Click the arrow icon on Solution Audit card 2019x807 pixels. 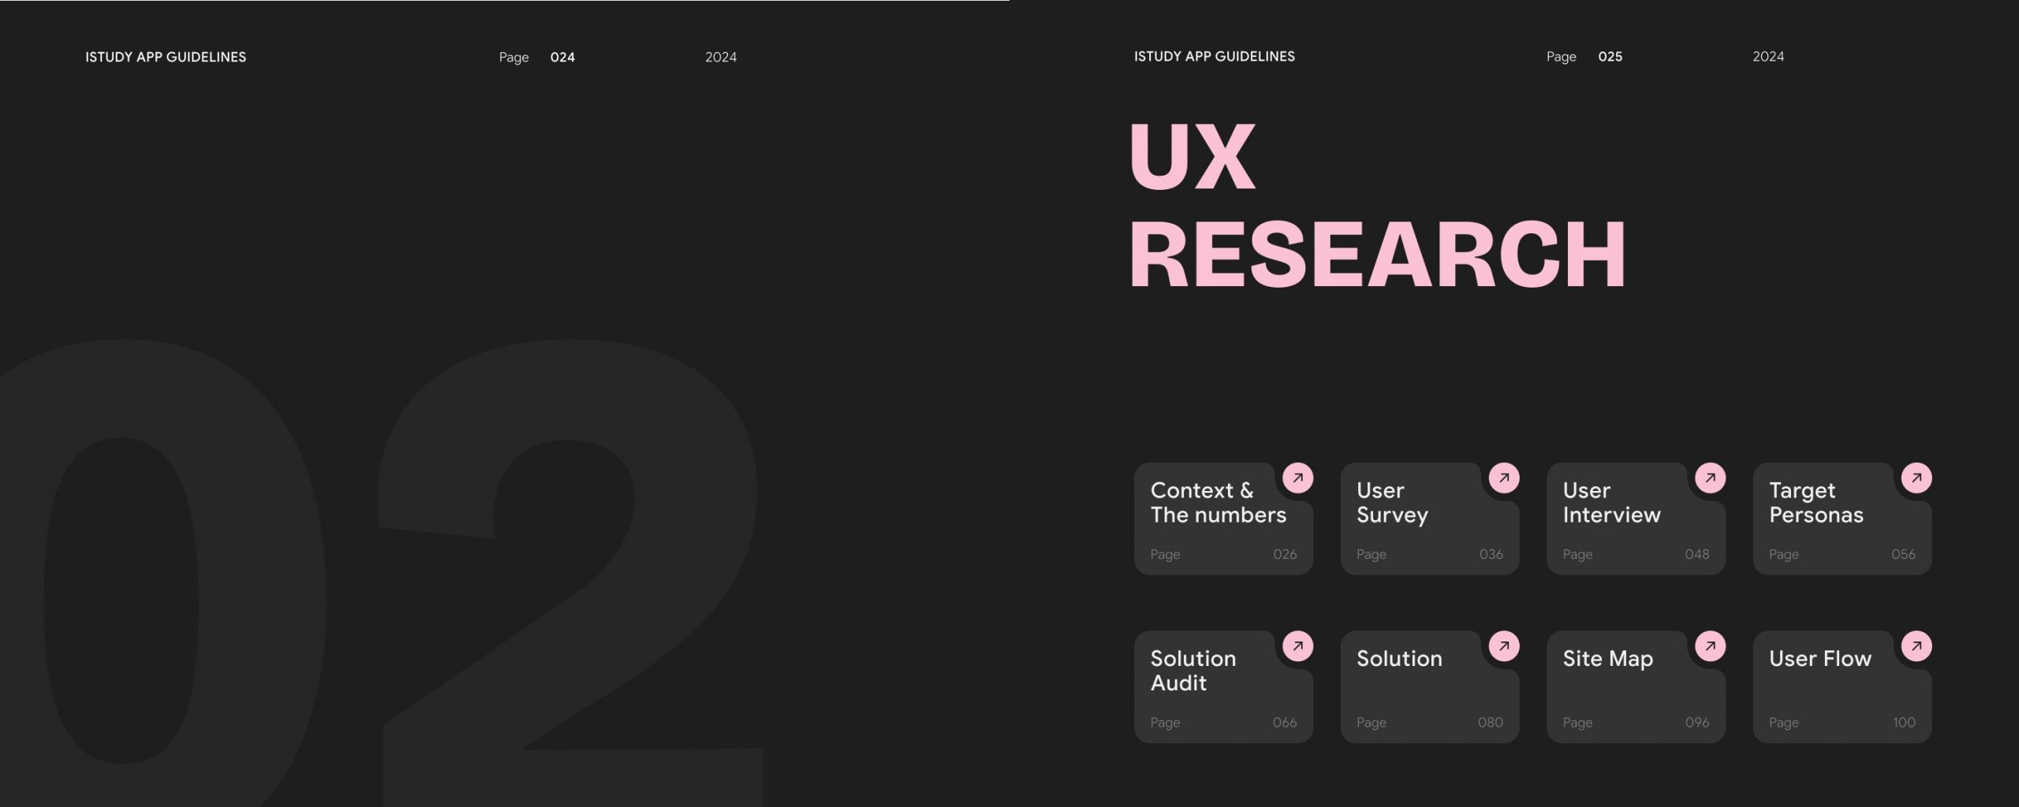(x=1297, y=646)
